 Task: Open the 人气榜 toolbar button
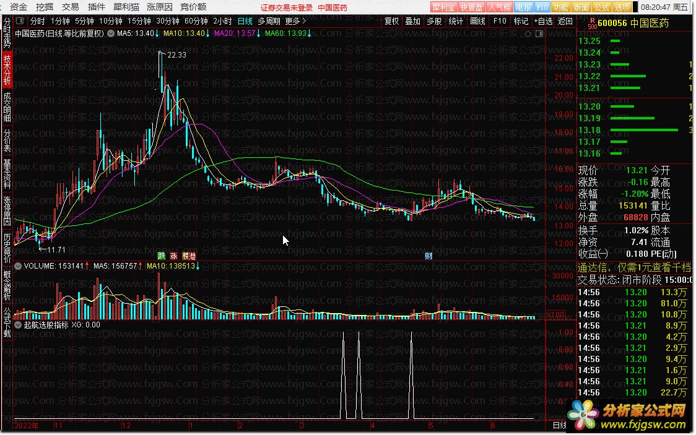[499, 7]
